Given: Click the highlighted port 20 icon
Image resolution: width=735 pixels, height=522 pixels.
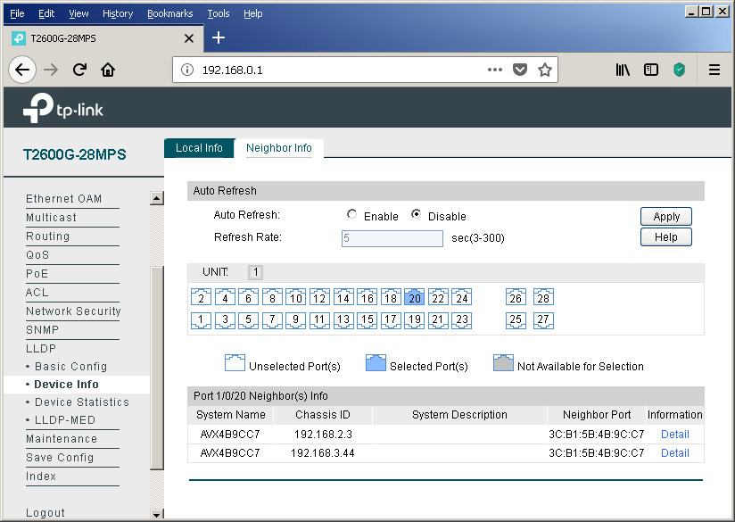Looking at the screenshot, I should click(x=415, y=297).
